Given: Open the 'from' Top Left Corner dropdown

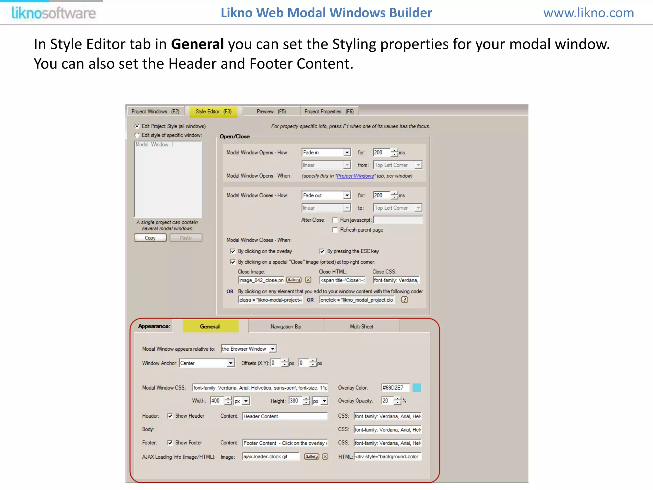Looking at the screenshot, I should pos(418,165).
